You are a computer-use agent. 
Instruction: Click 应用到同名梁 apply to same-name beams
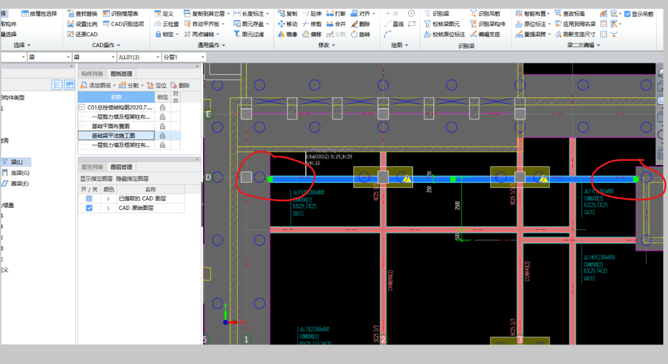point(575,24)
